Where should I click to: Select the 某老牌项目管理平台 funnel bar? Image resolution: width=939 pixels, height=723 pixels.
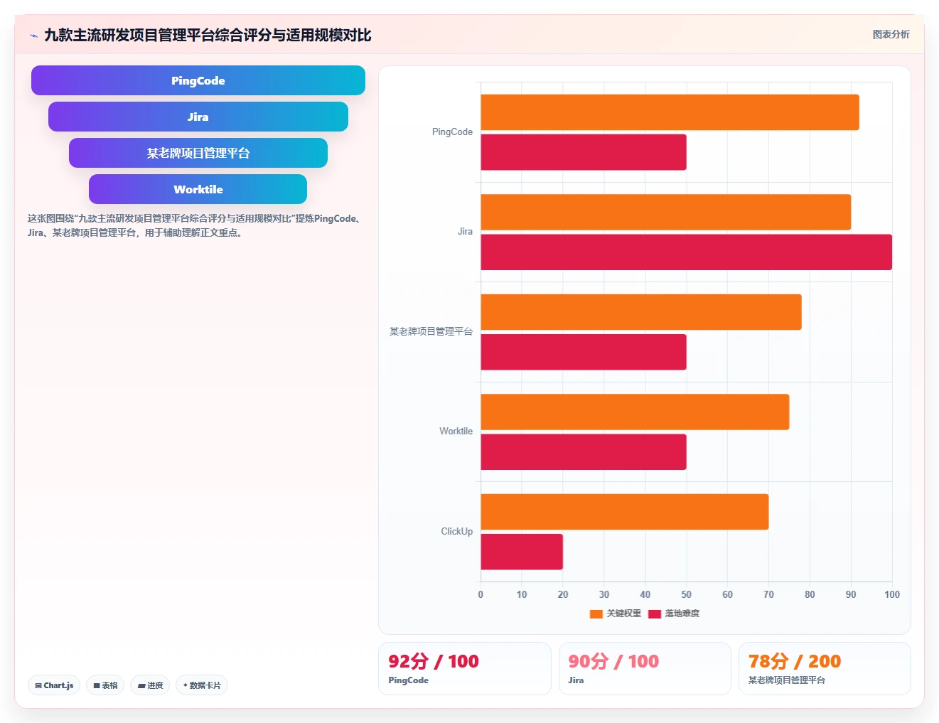point(198,153)
